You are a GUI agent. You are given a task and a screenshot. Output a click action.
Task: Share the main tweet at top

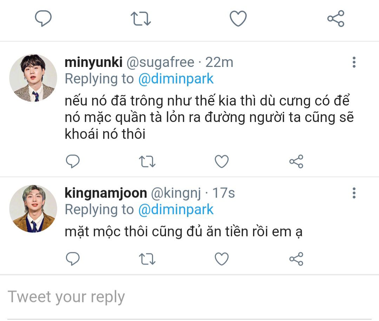coord(336,19)
